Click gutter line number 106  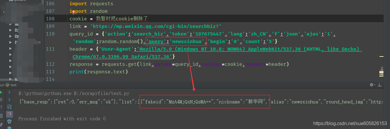50,4
